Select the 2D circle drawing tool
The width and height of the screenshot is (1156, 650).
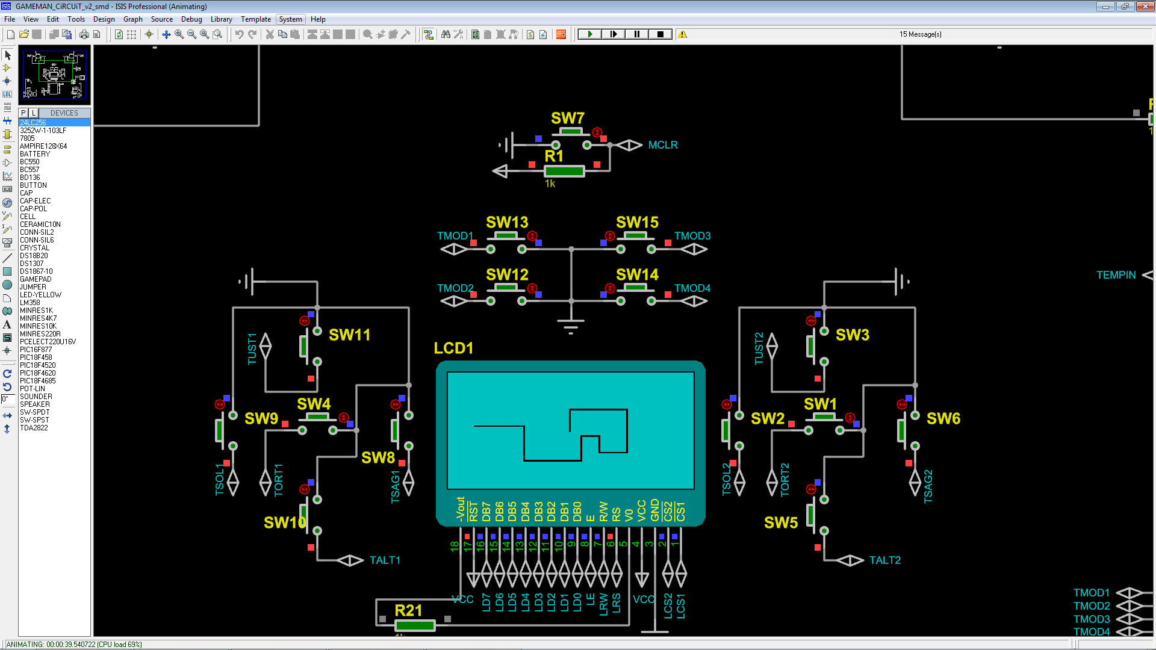[x=7, y=285]
